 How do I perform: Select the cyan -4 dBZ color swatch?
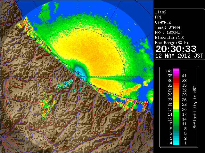[x=176, y=143]
